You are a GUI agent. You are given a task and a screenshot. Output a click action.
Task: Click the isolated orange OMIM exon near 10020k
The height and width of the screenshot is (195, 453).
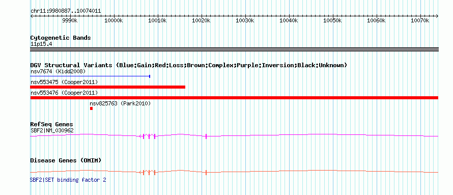206,173
